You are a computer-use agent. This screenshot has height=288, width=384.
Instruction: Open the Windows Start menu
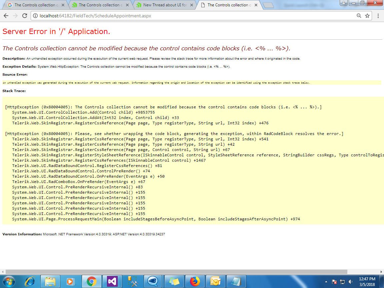9,282
